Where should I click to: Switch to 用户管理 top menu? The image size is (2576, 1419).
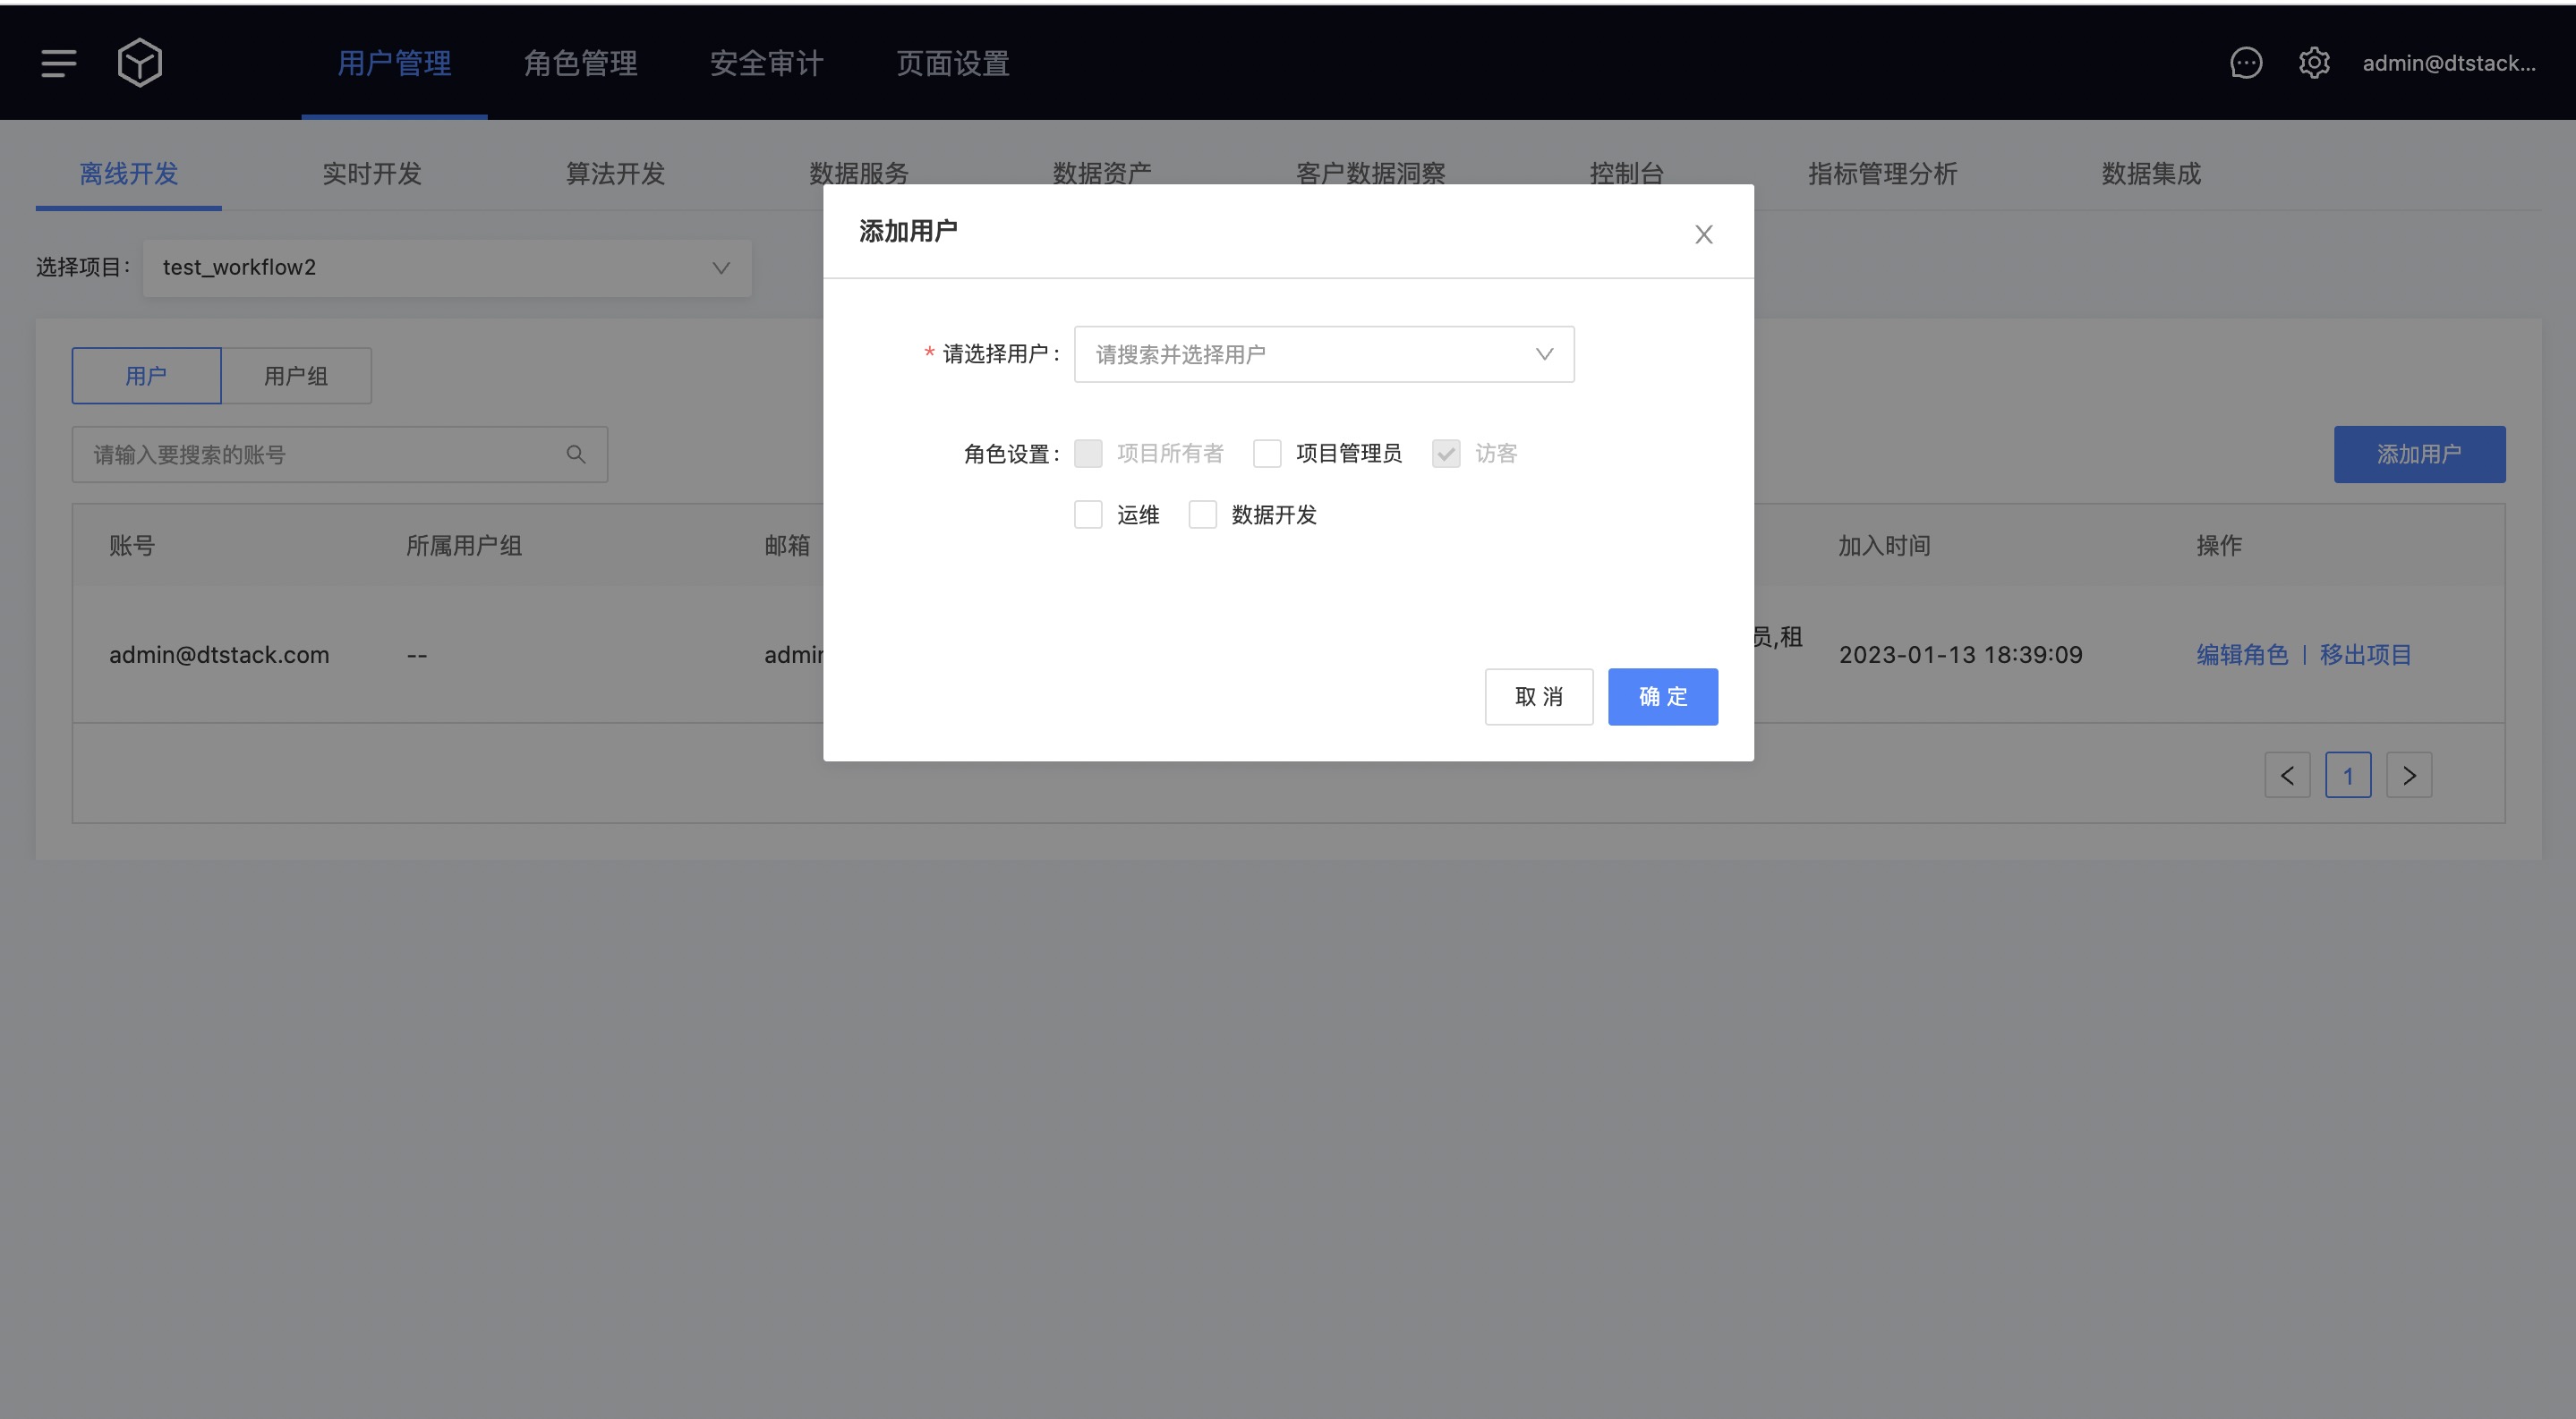pos(394,63)
